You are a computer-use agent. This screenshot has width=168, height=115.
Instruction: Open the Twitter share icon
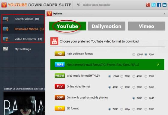(x=153, y=5)
